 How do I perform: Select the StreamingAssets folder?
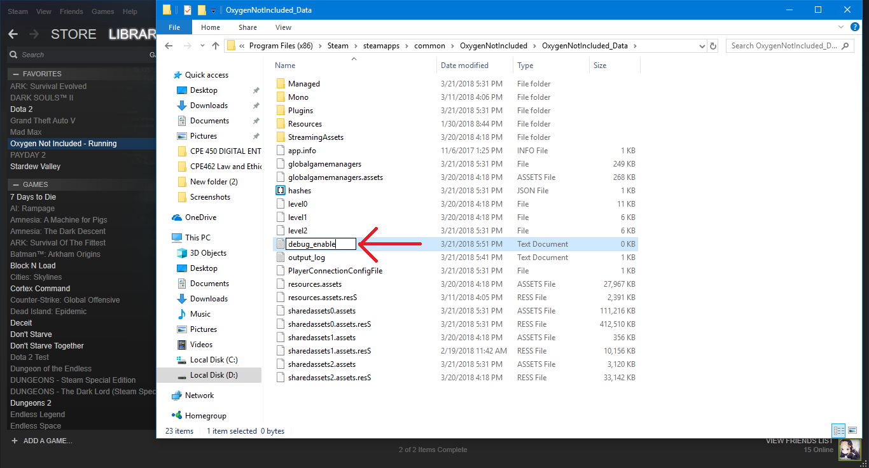pyautogui.click(x=316, y=137)
